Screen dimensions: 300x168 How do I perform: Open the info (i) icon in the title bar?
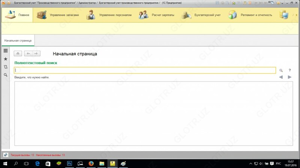(x=278, y=3)
